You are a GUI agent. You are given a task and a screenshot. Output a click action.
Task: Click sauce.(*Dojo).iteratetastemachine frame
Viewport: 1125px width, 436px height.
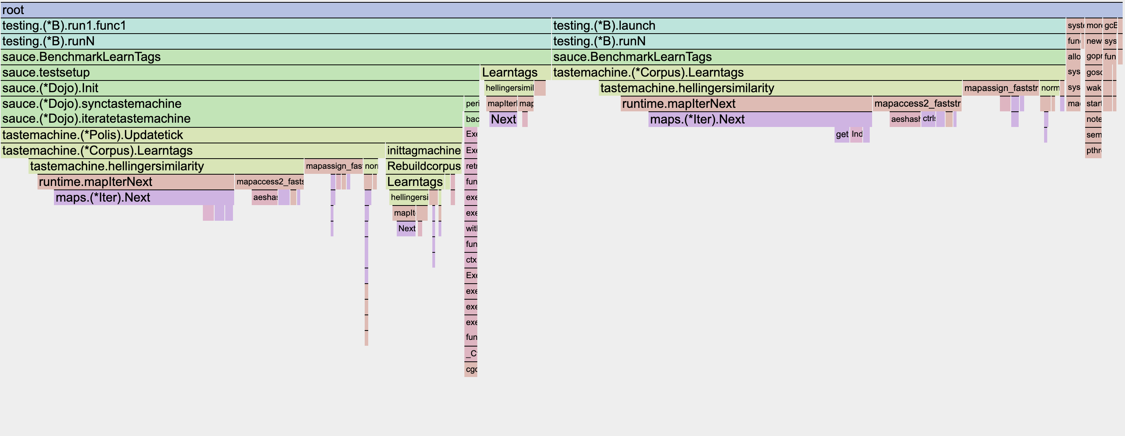pyautogui.click(x=231, y=119)
